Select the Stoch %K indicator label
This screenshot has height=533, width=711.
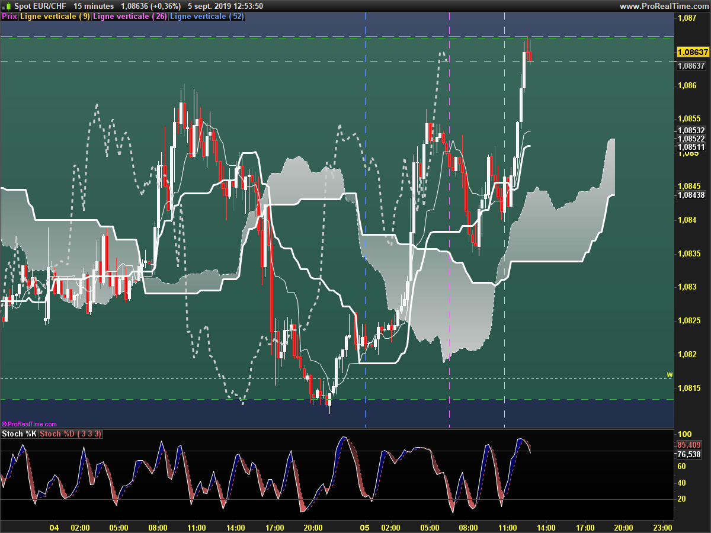(19, 434)
